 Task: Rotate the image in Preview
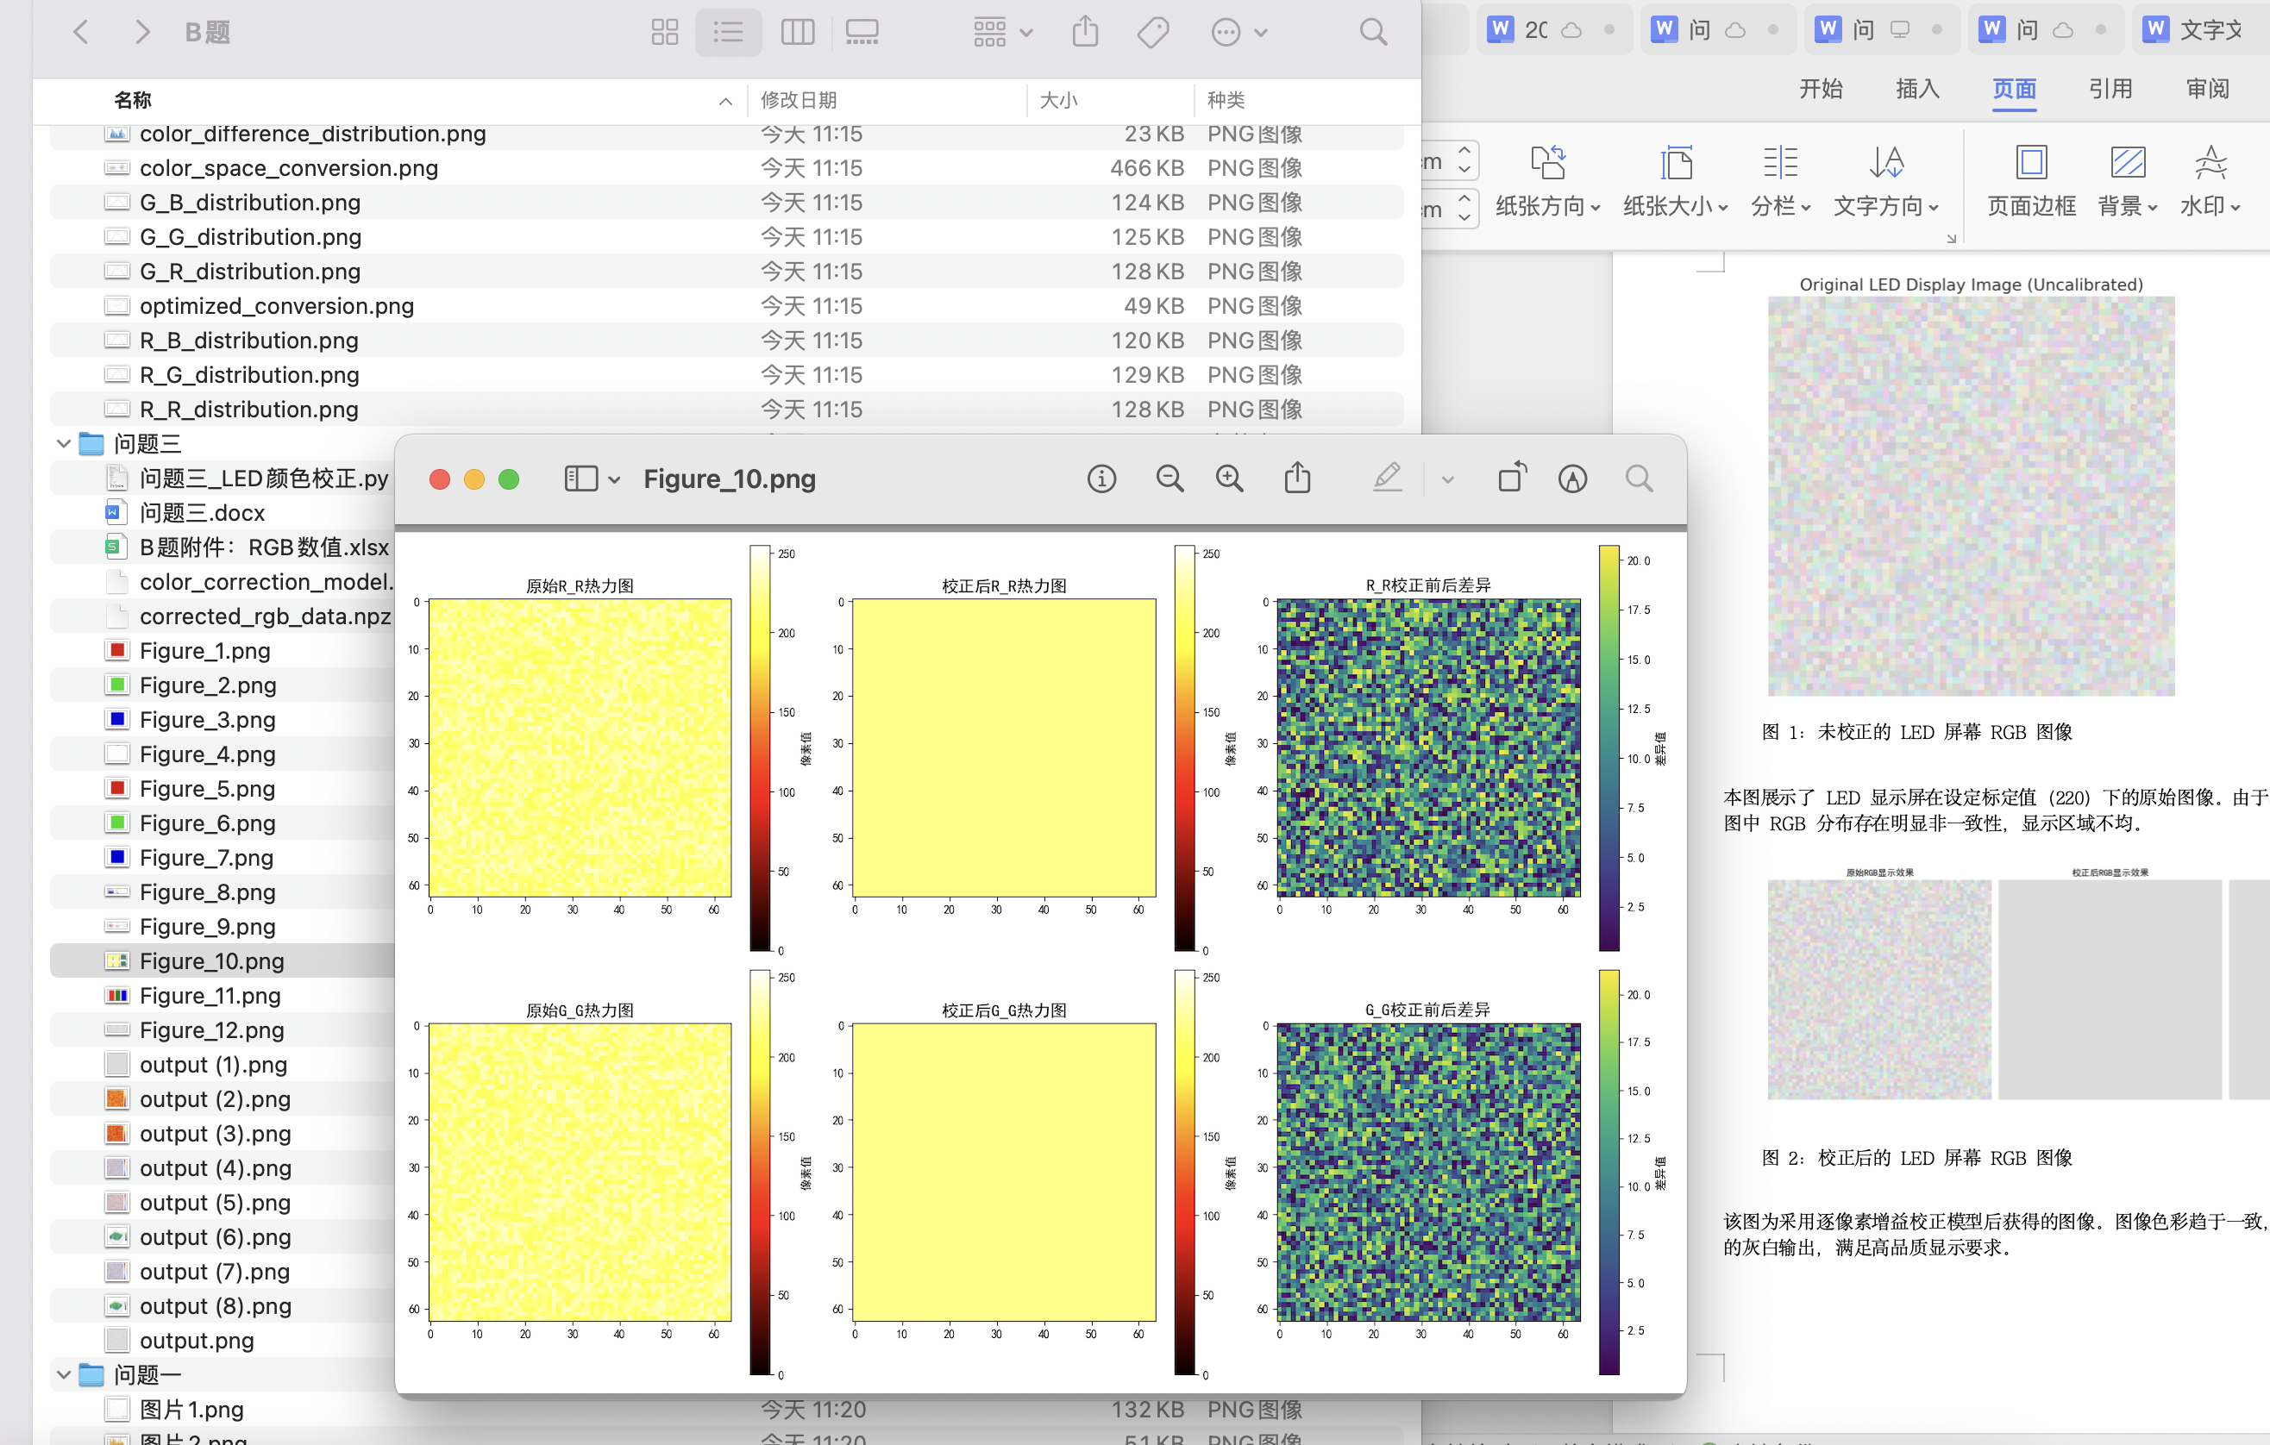pos(1511,479)
